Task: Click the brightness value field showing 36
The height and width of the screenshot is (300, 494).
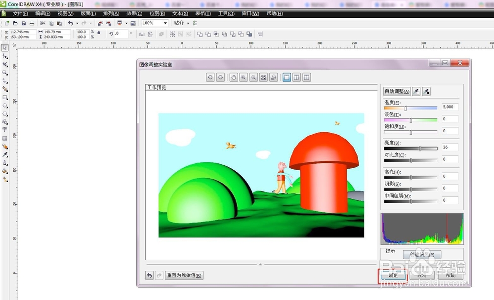Action: (450, 147)
